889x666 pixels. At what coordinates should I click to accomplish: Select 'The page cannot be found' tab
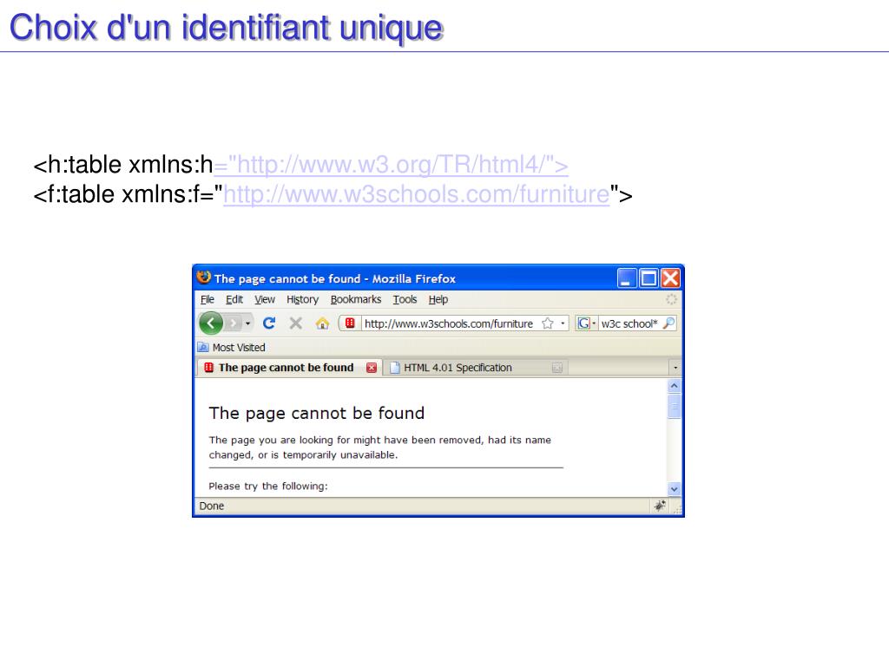(289, 368)
